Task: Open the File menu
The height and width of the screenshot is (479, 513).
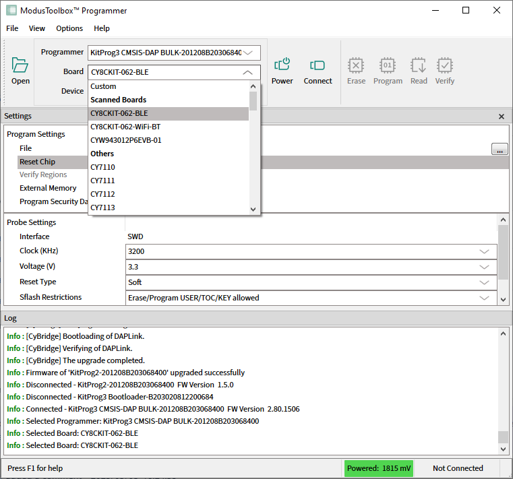Action: click(x=12, y=28)
